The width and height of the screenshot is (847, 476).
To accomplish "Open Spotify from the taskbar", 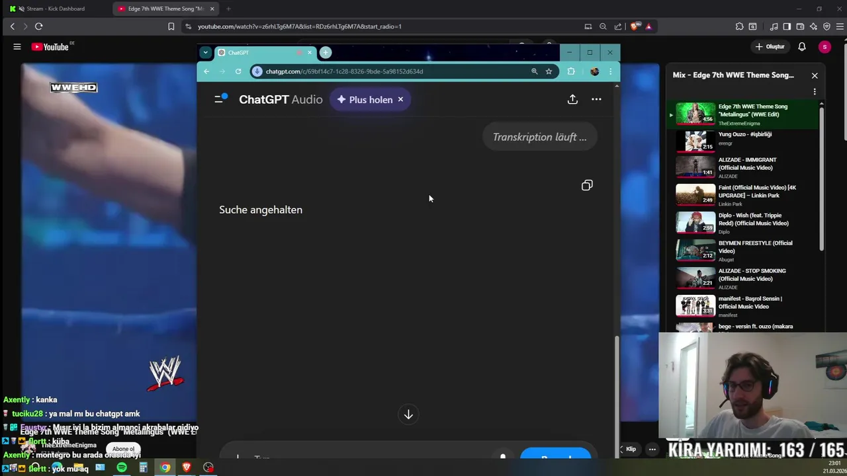I will pyautogui.click(x=122, y=468).
